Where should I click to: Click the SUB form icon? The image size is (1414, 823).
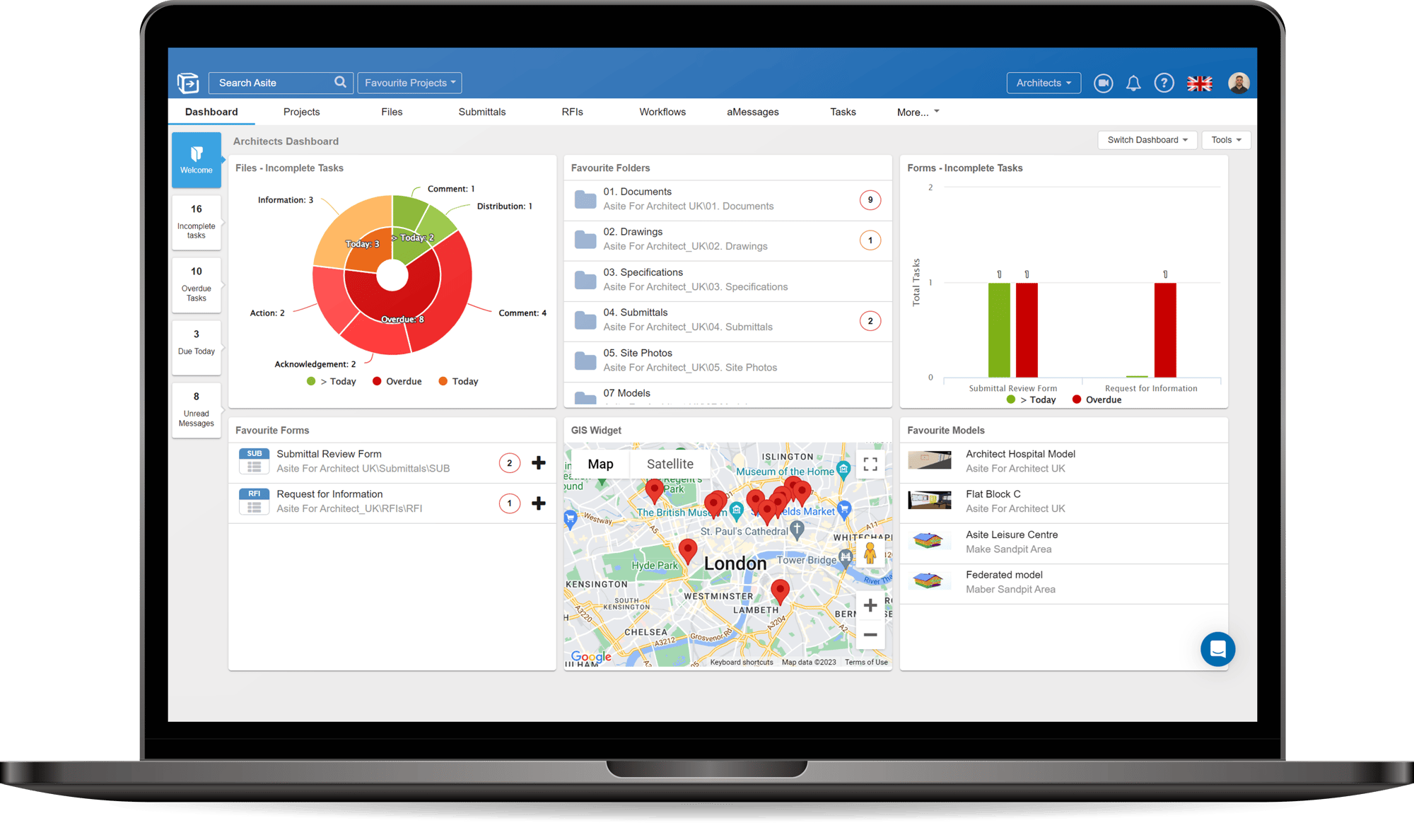[x=255, y=462]
